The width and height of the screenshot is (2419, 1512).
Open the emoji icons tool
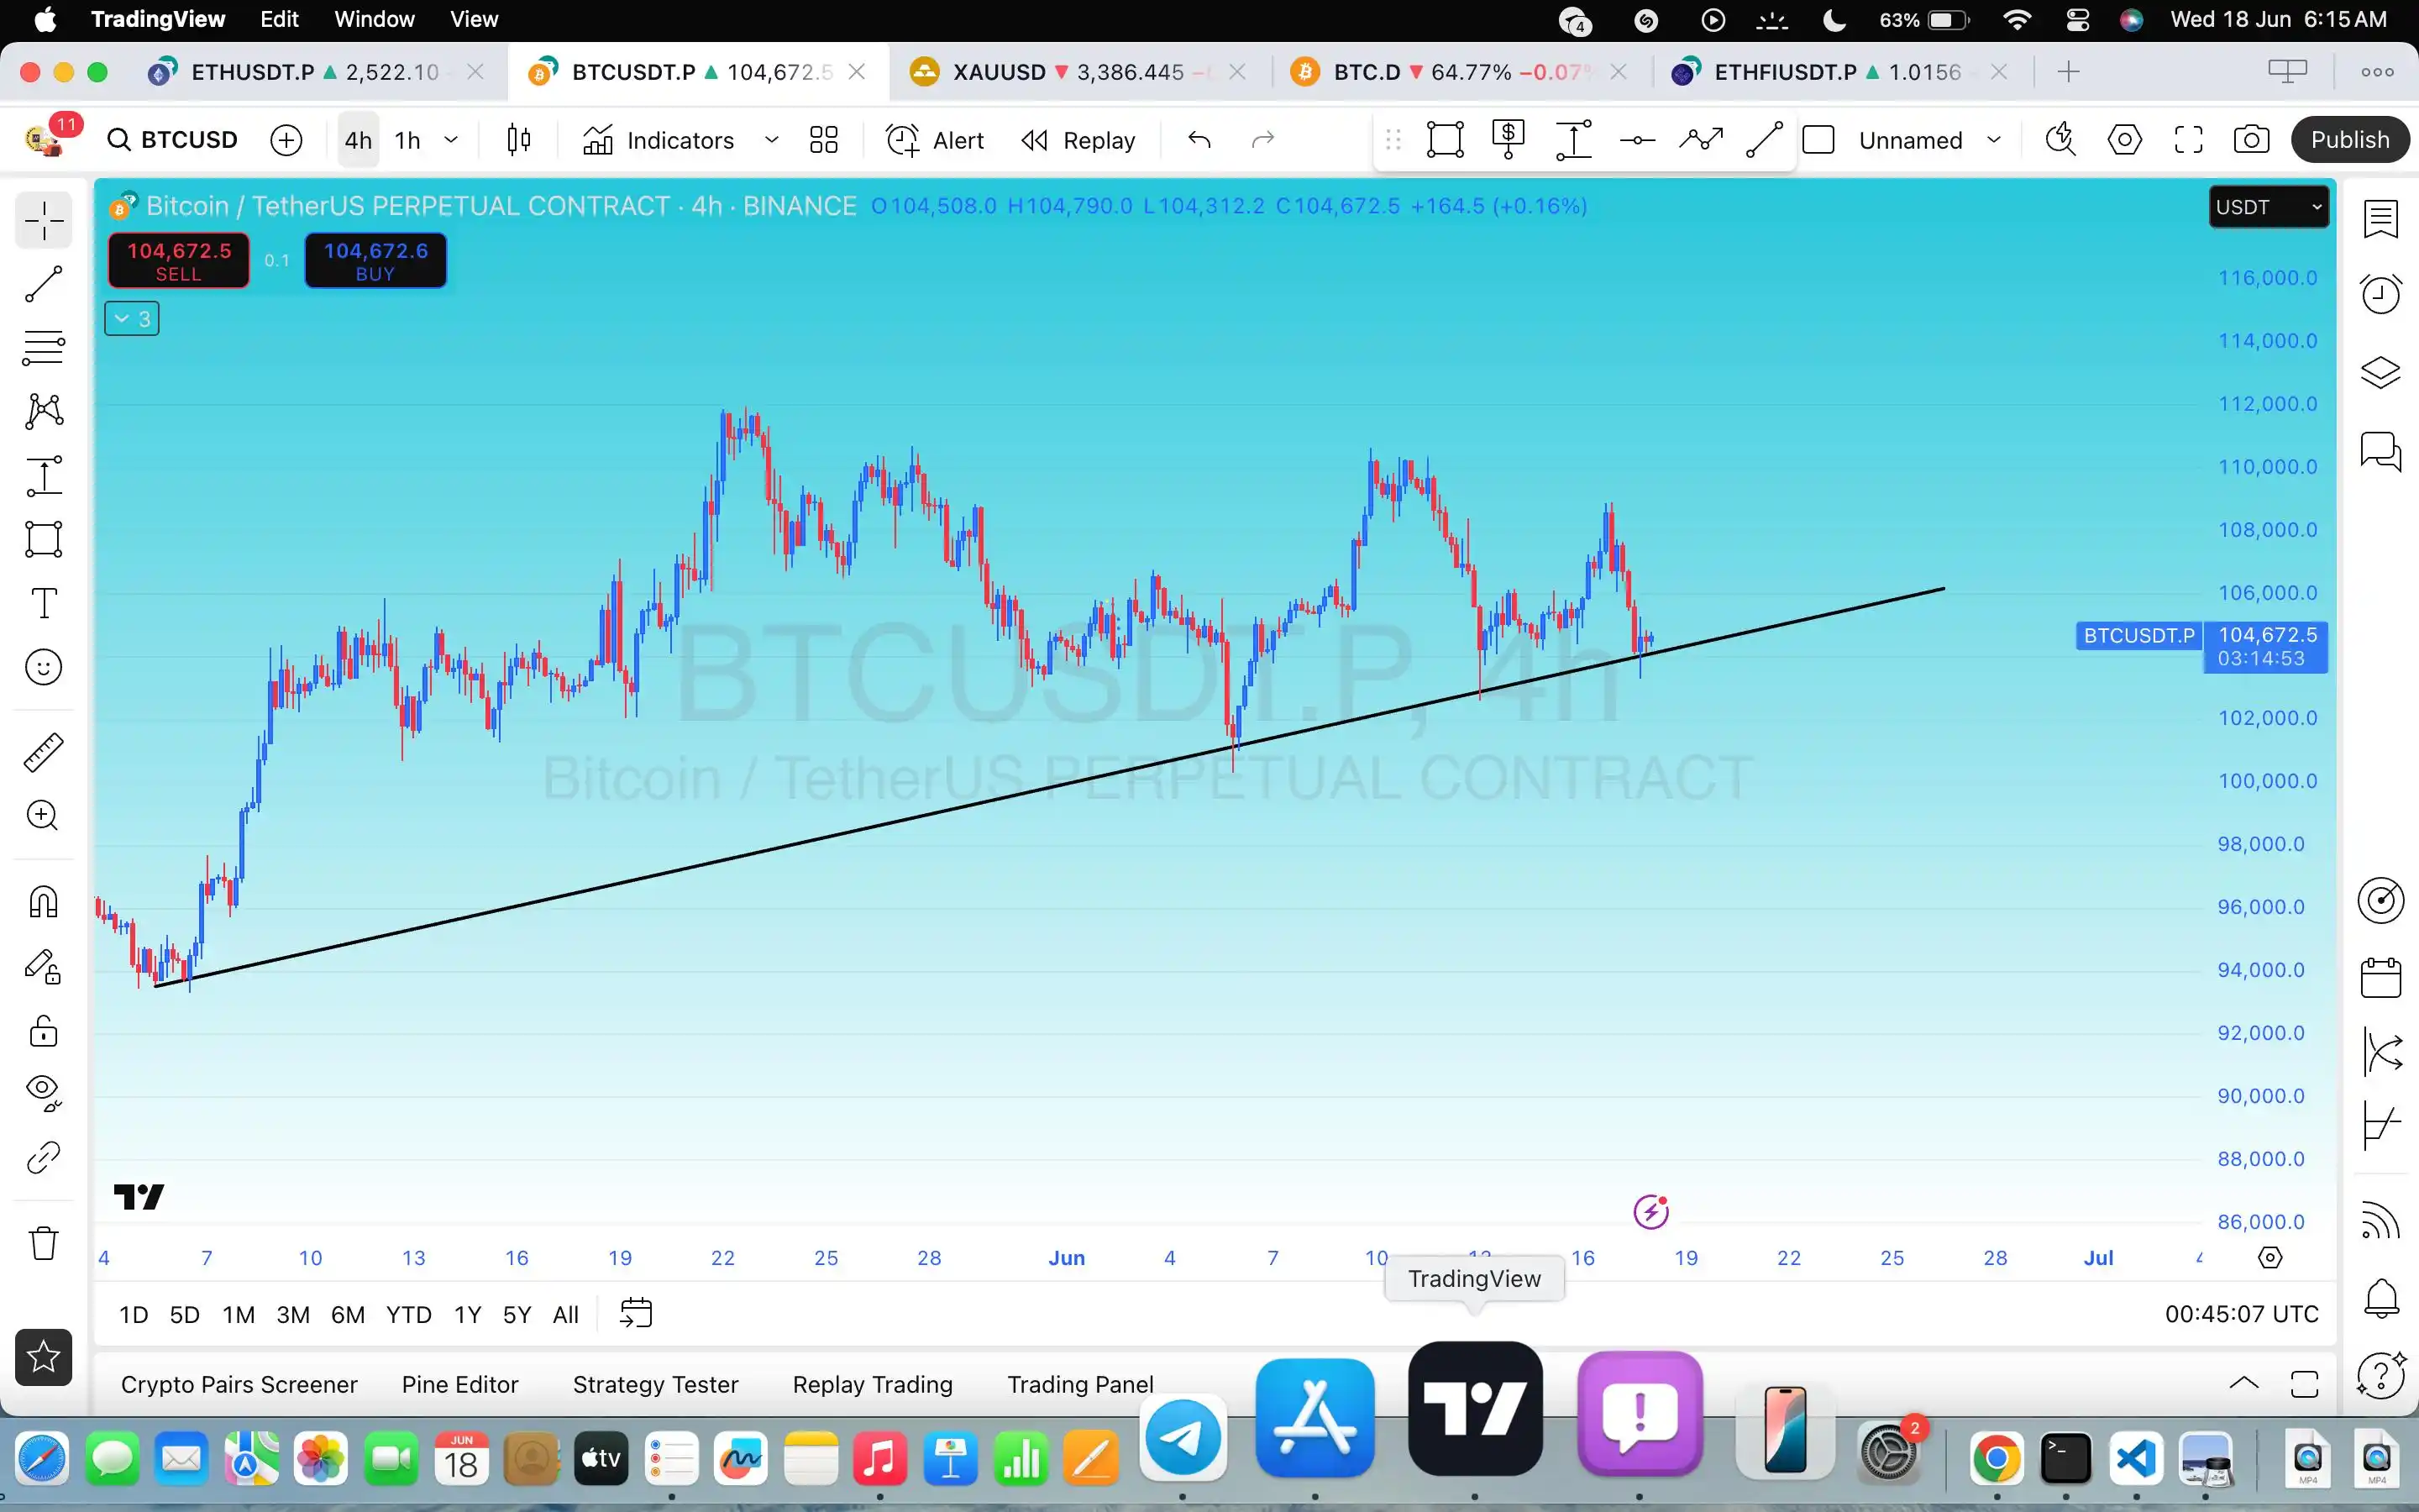[x=44, y=667]
